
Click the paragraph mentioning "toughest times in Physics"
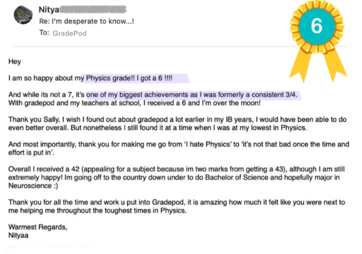coord(177,206)
